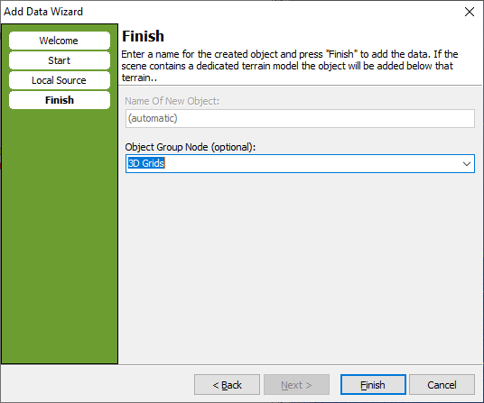Close the Add Data Wizard window
484x403 pixels.
coord(470,12)
